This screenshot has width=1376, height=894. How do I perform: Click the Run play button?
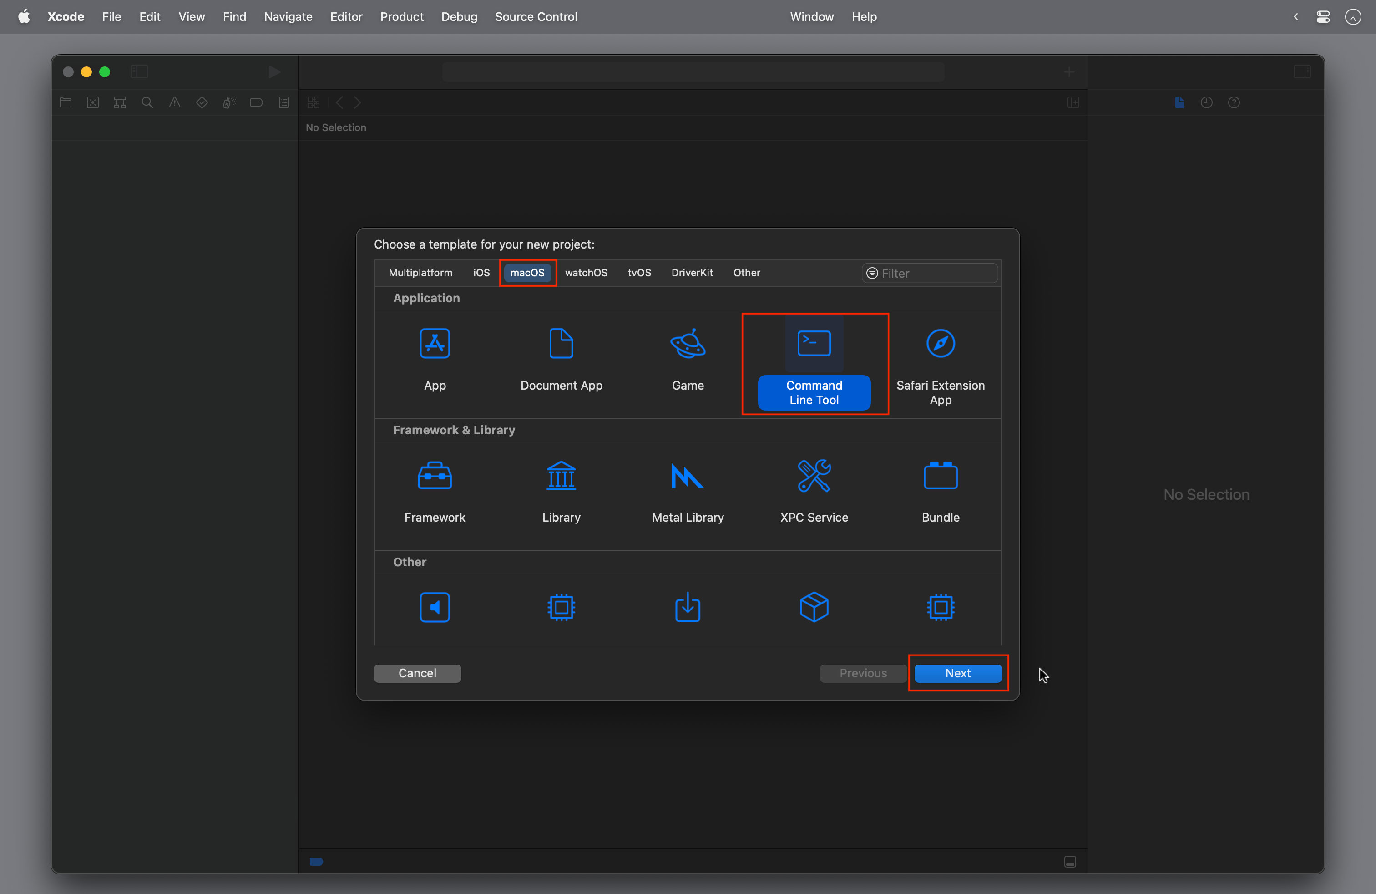(x=275, y=72)
